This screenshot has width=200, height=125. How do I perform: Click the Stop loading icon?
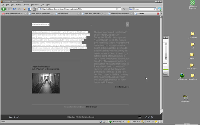[x=19, y=9]
